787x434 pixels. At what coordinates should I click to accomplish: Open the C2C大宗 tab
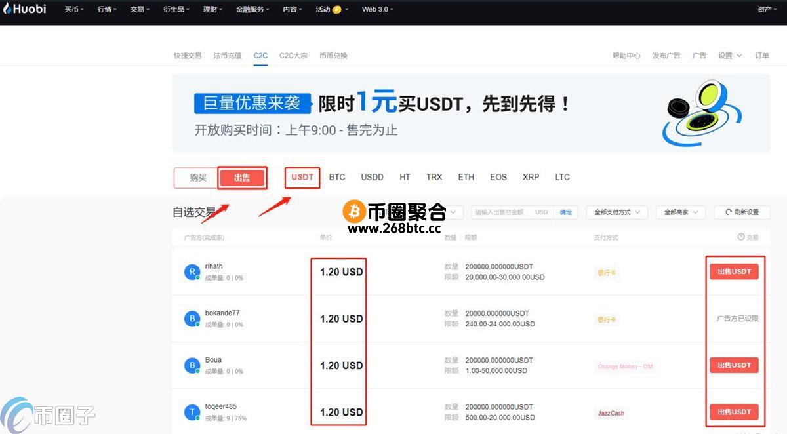tap(293, 56)
